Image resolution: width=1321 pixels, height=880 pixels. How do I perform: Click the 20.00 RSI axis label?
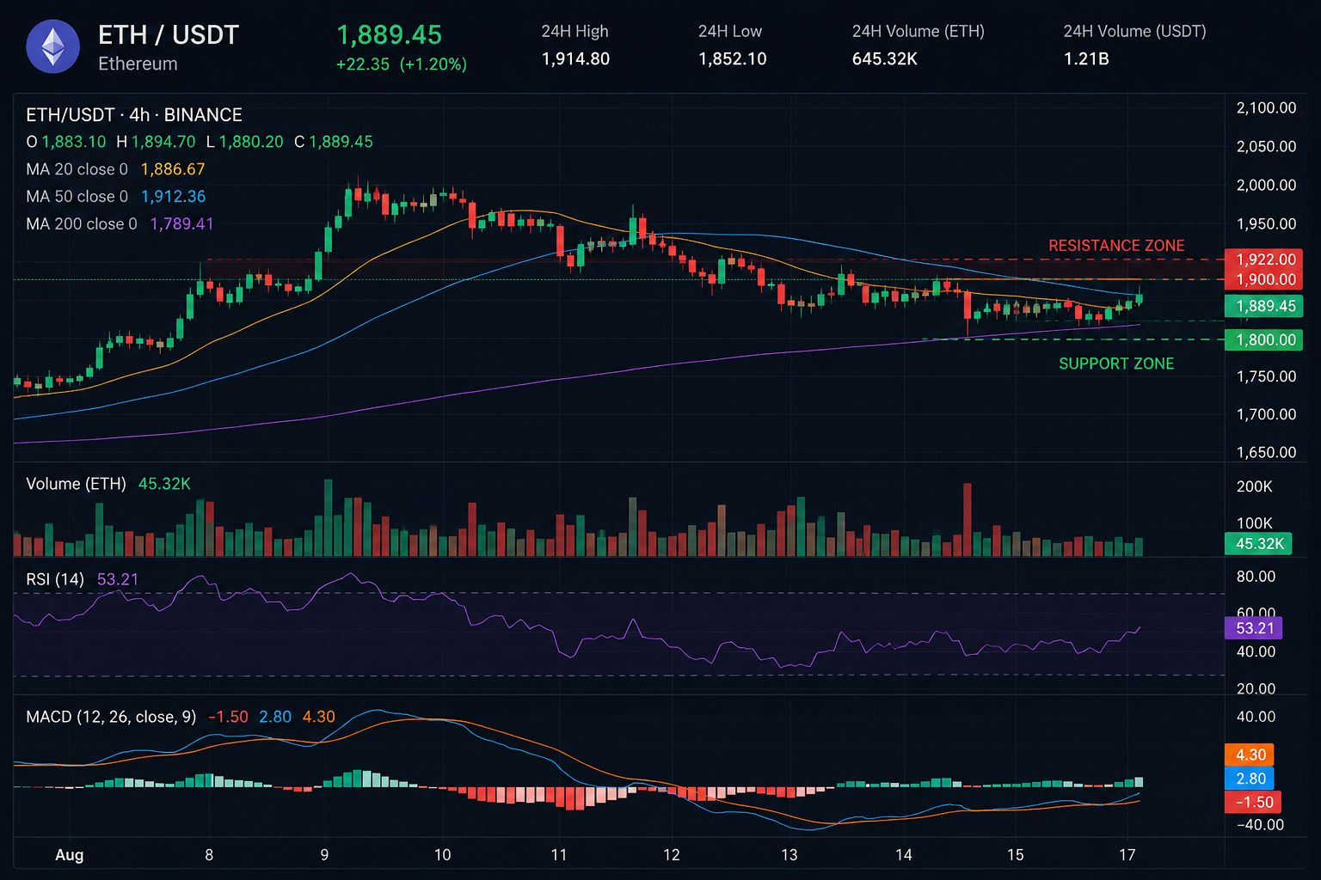coord(1256,689)
